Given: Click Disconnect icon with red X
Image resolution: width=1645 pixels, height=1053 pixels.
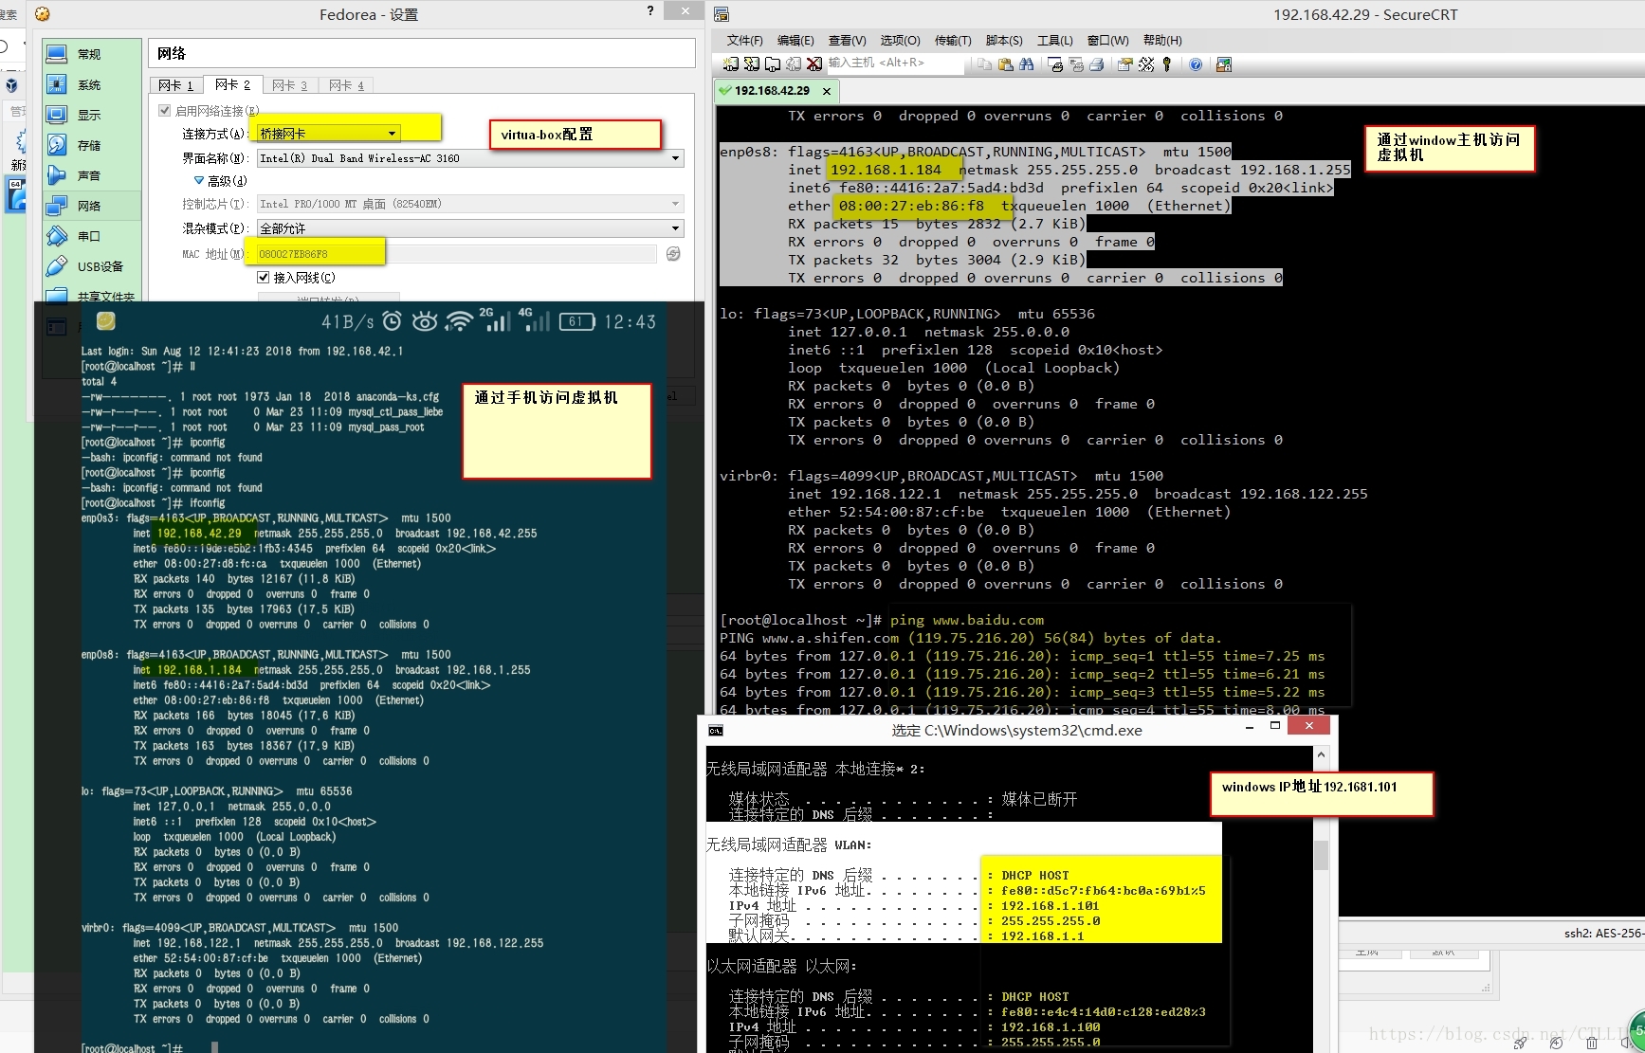Looking at the screenshot, I should (x=814, y=64).
